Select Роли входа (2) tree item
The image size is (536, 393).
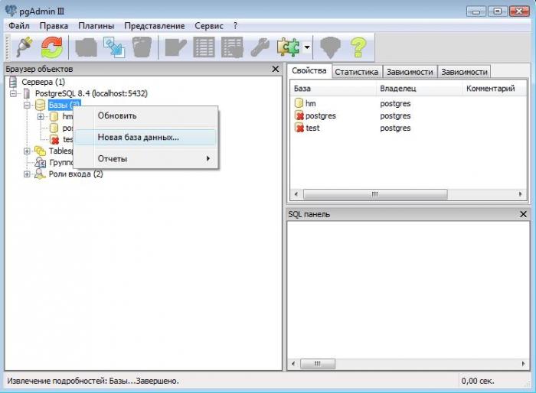tap(76, 174)
